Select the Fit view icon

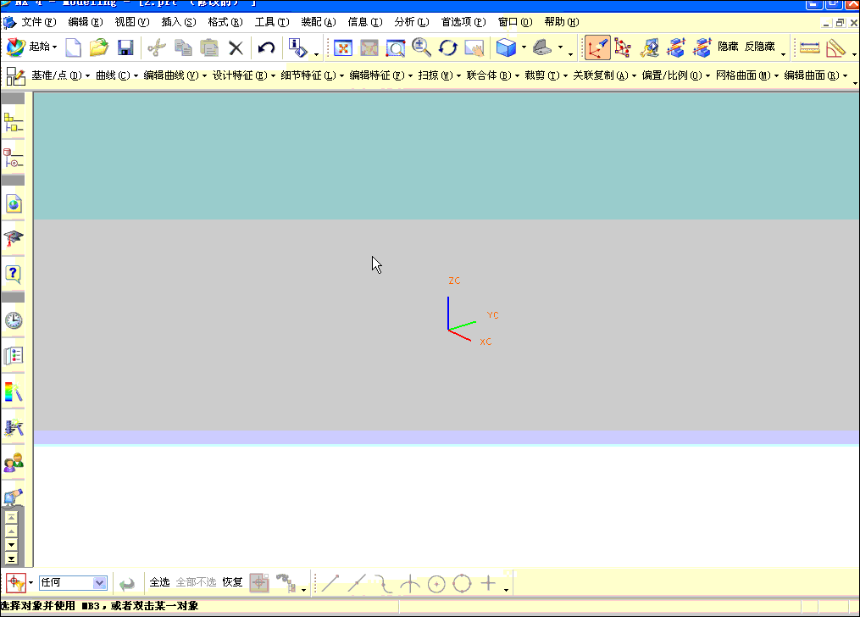point(343,48)
